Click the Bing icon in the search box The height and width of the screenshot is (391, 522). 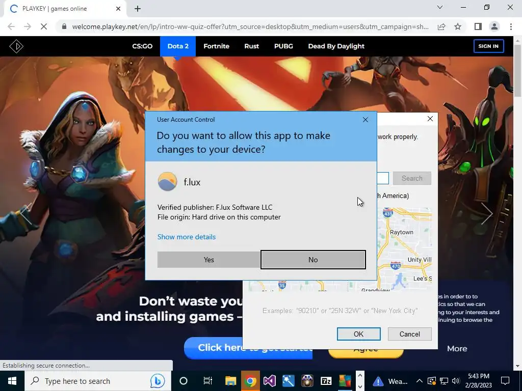157,381
